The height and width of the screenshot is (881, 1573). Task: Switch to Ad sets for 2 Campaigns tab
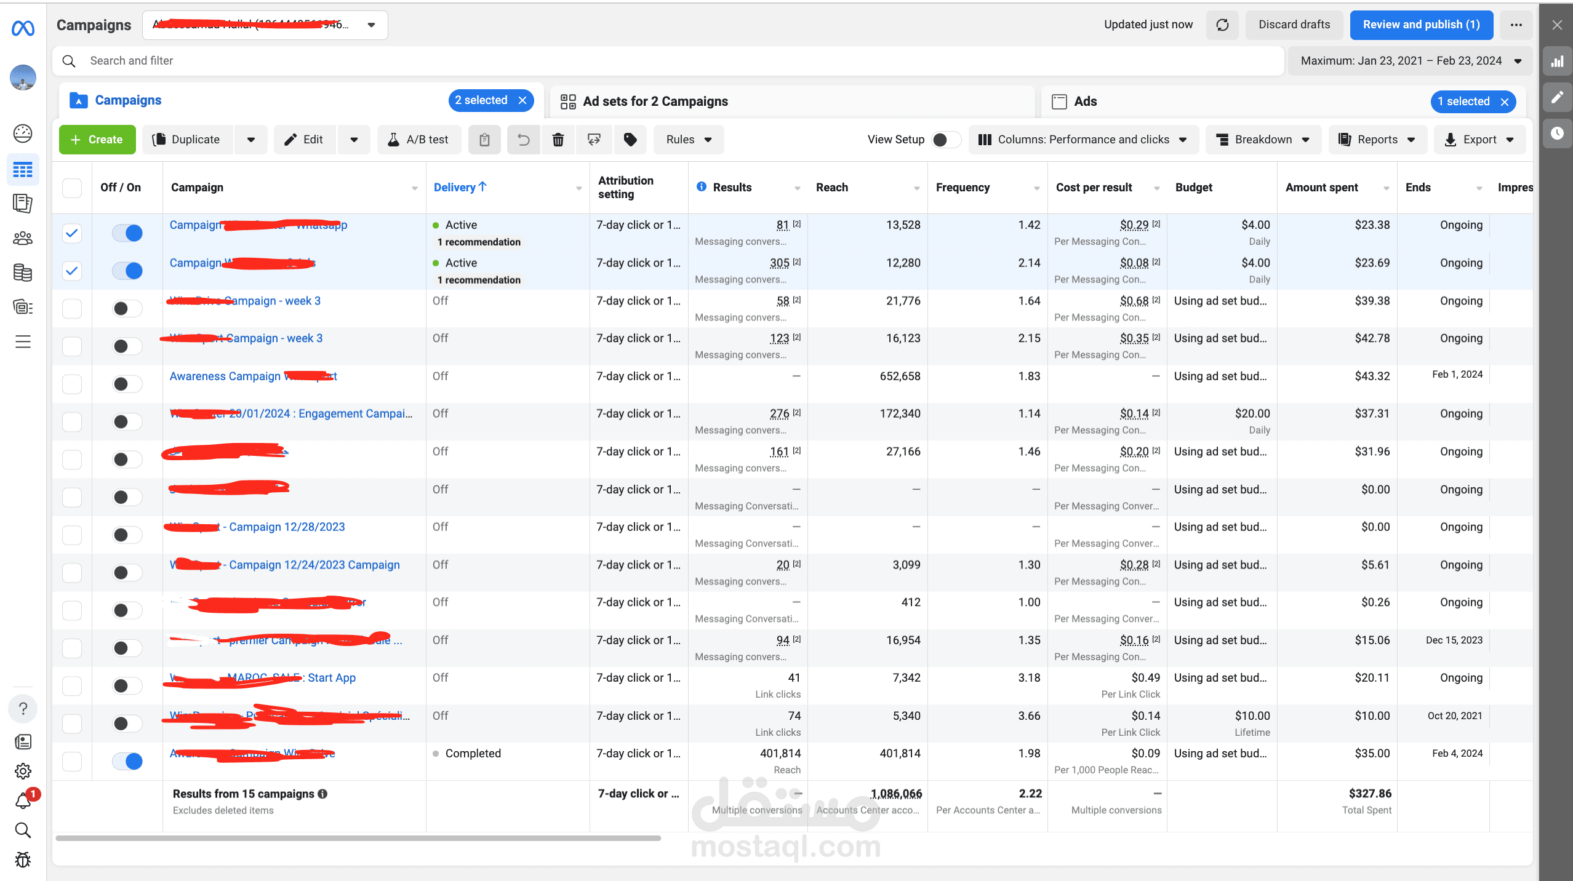[x=655, y=102]
